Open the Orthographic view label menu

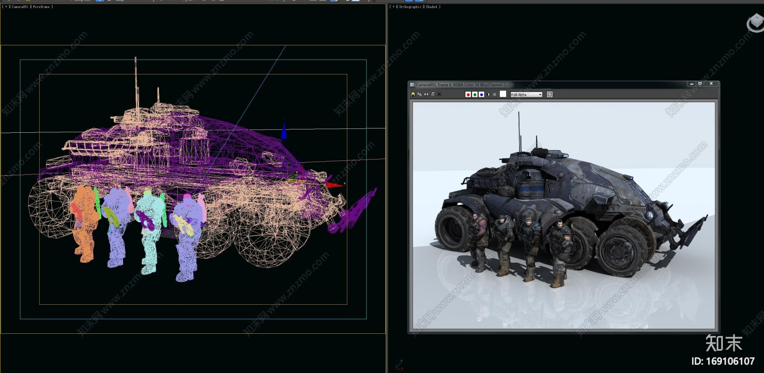pos(410,7)
